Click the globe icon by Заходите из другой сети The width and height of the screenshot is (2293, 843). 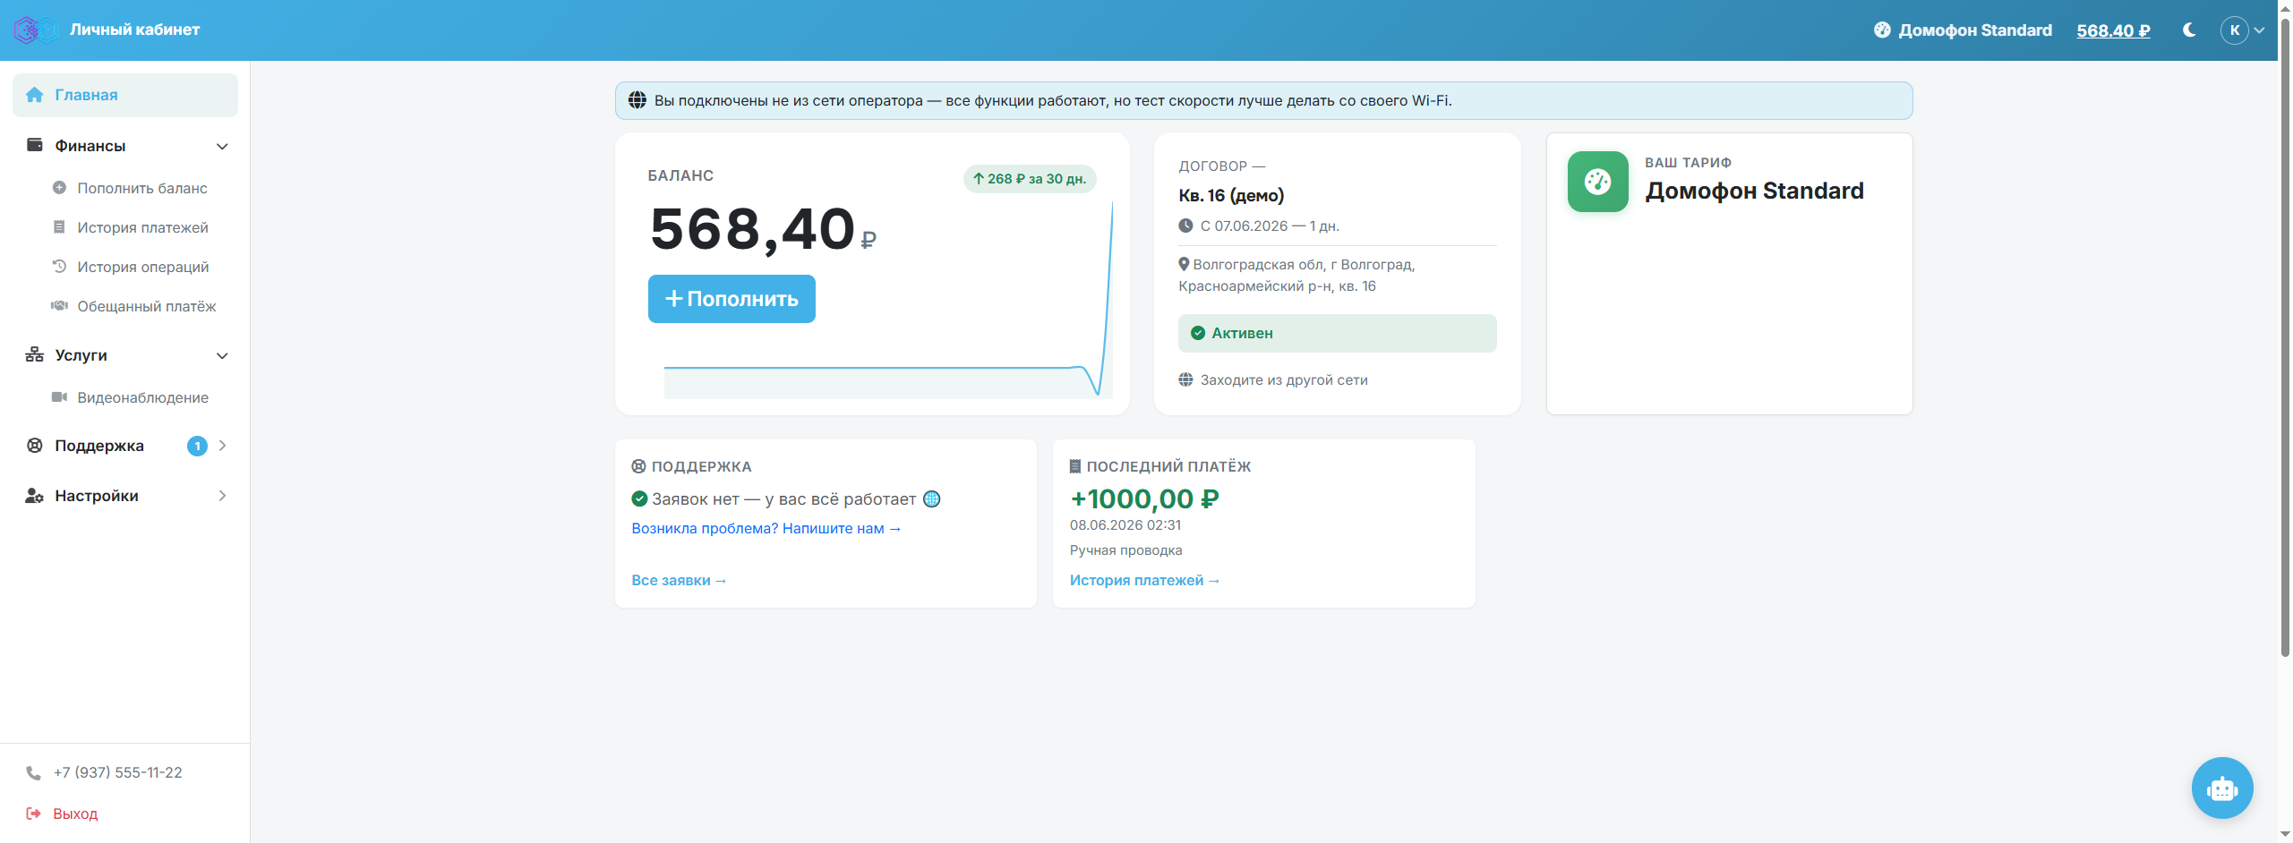1185,379
